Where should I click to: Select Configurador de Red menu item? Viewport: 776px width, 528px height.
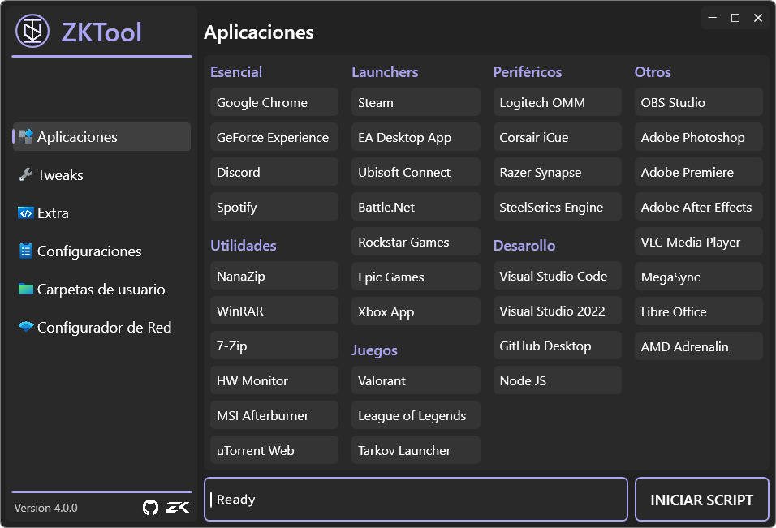pos(101,327)
